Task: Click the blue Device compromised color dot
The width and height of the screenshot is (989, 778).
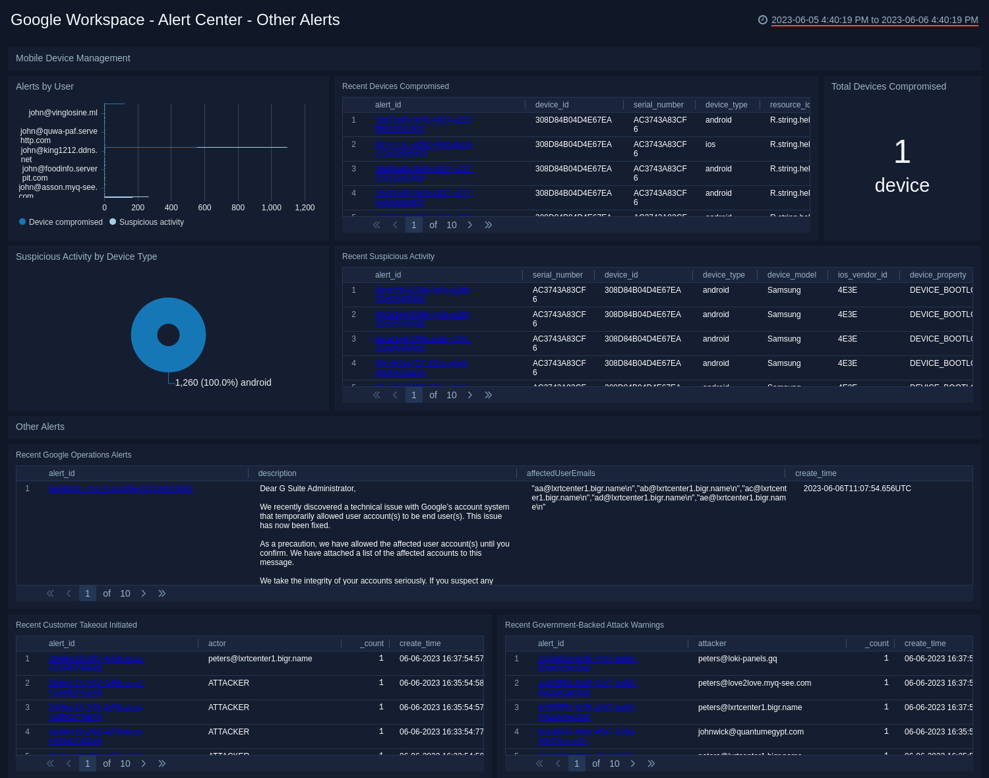Action: coord(22,222)
